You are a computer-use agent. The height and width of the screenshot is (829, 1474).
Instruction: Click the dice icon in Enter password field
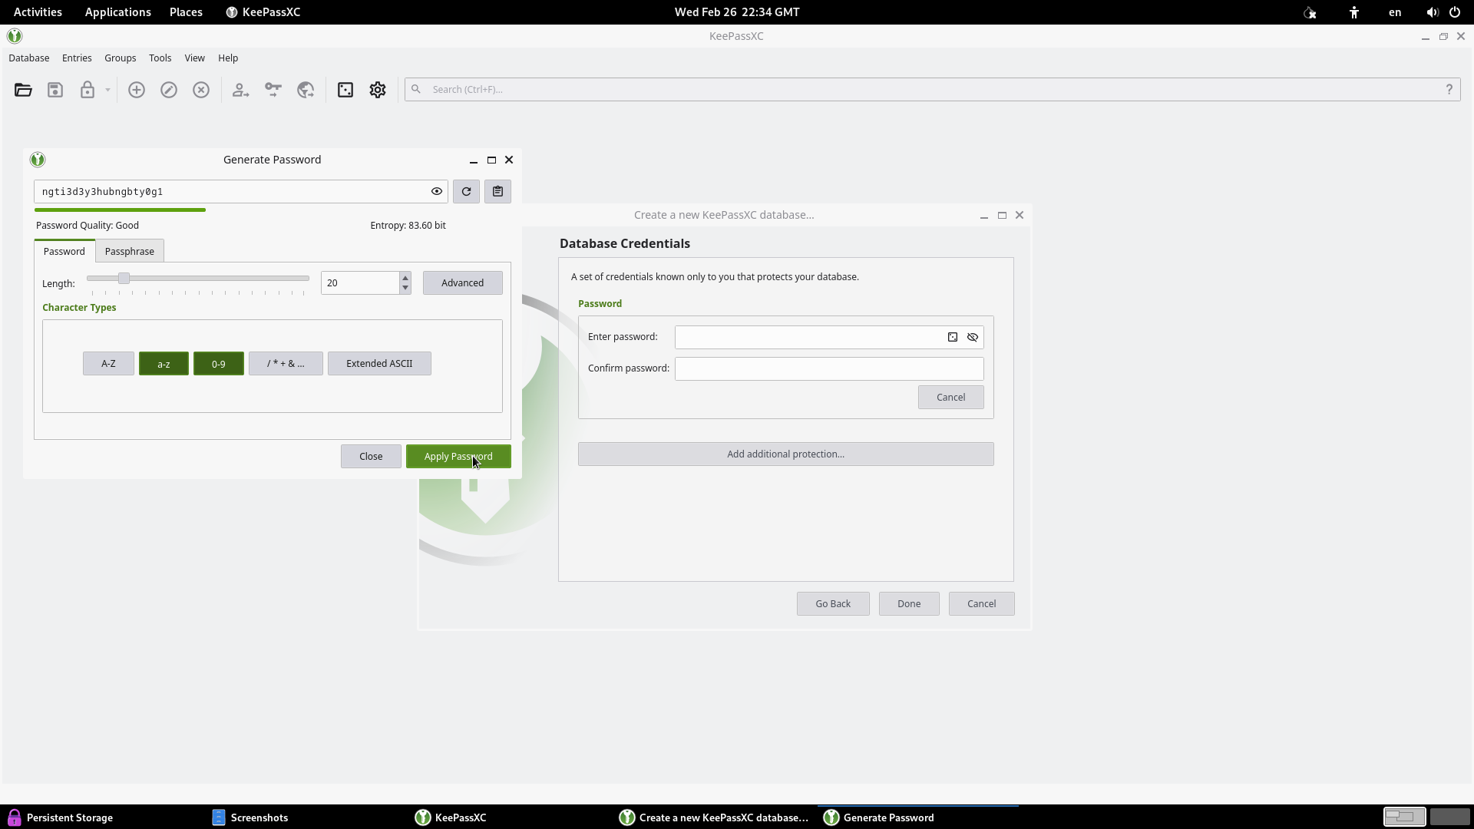(953, 337)
